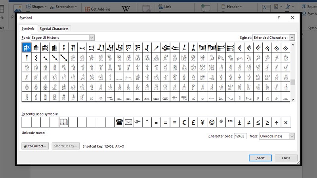Choose the Pound sign in recently used
The width and height of the screenshot is (317, 178).
coord(193,122)
